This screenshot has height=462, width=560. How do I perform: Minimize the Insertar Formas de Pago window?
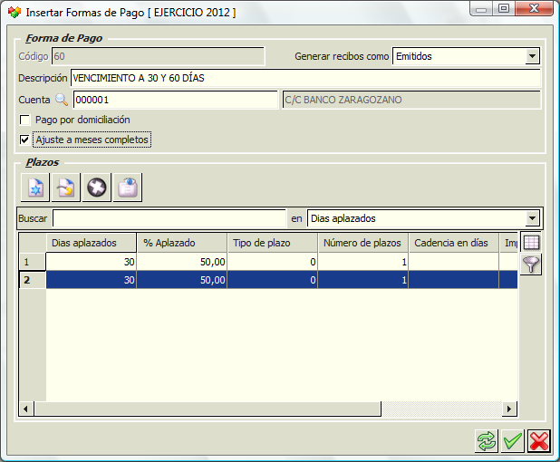(481, 9)
